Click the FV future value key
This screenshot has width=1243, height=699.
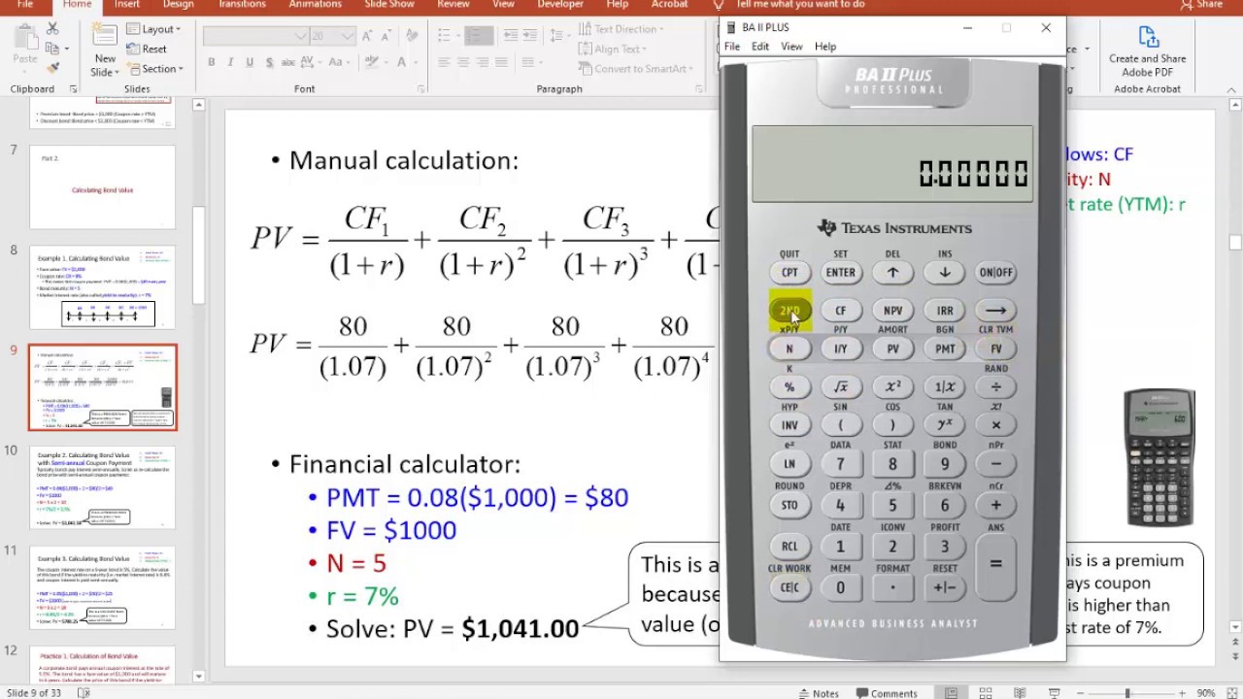pos(995,349)
